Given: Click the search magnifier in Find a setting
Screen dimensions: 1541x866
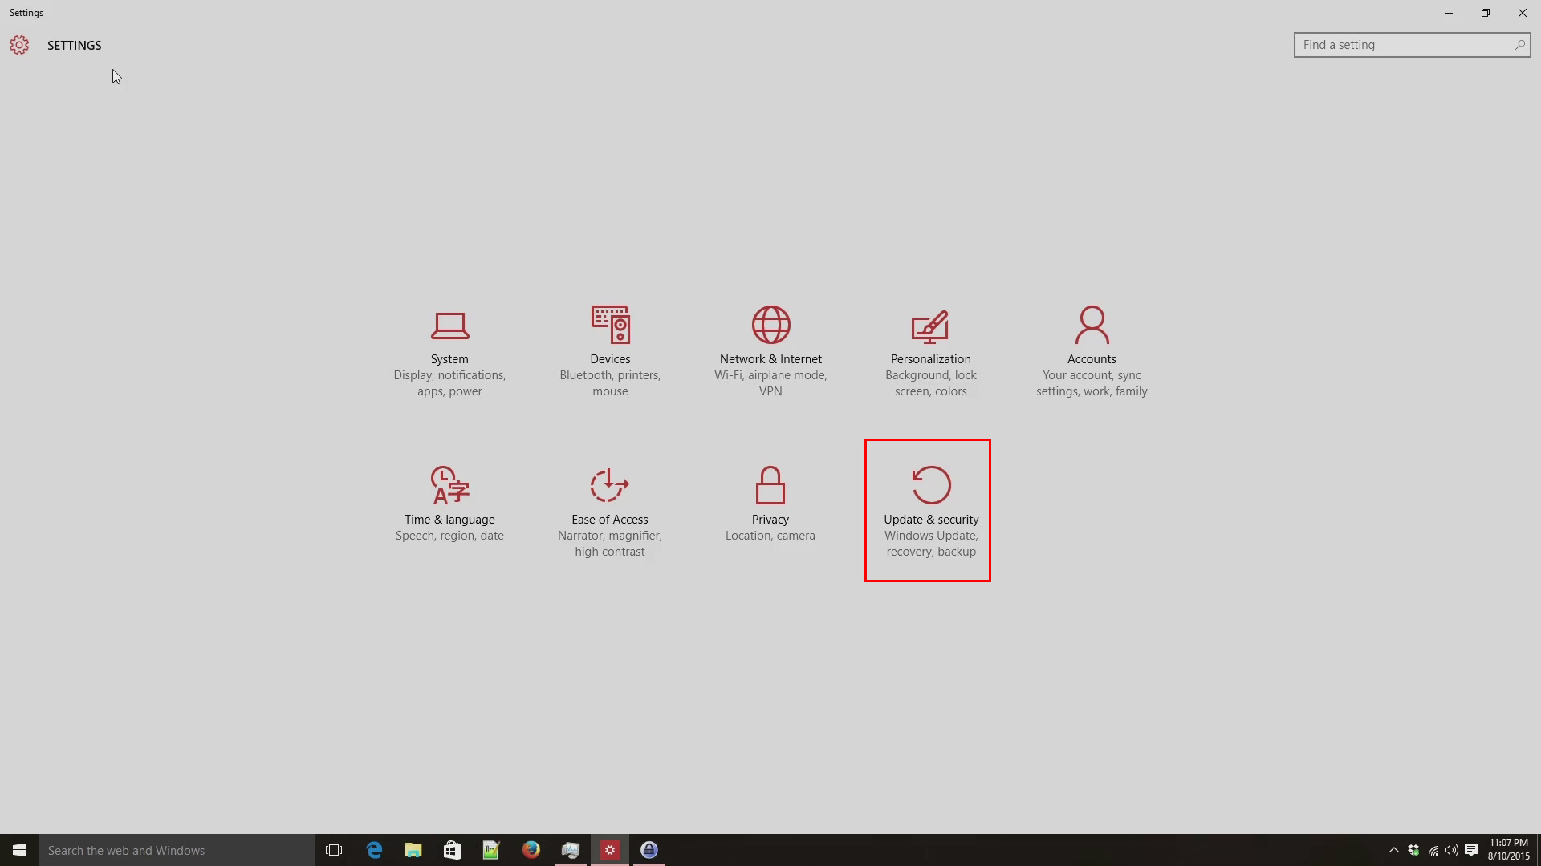Looking at the screenshot, I should [1519, 45].
